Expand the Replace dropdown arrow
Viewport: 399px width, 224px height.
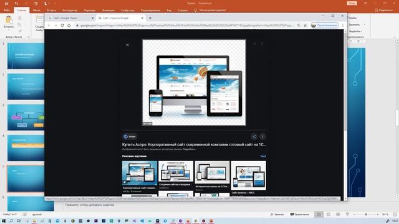365,25
